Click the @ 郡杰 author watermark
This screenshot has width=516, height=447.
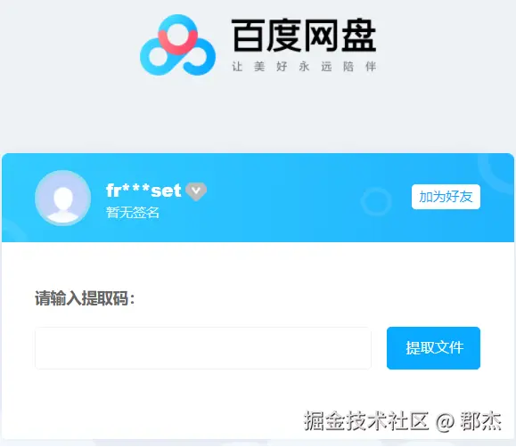(x=469, y=421)
